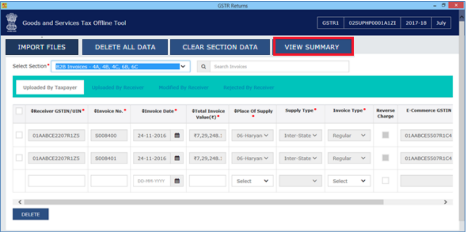Switch to Modified By Receiver tab
466x232 pixels.
[x=183, y=87]
